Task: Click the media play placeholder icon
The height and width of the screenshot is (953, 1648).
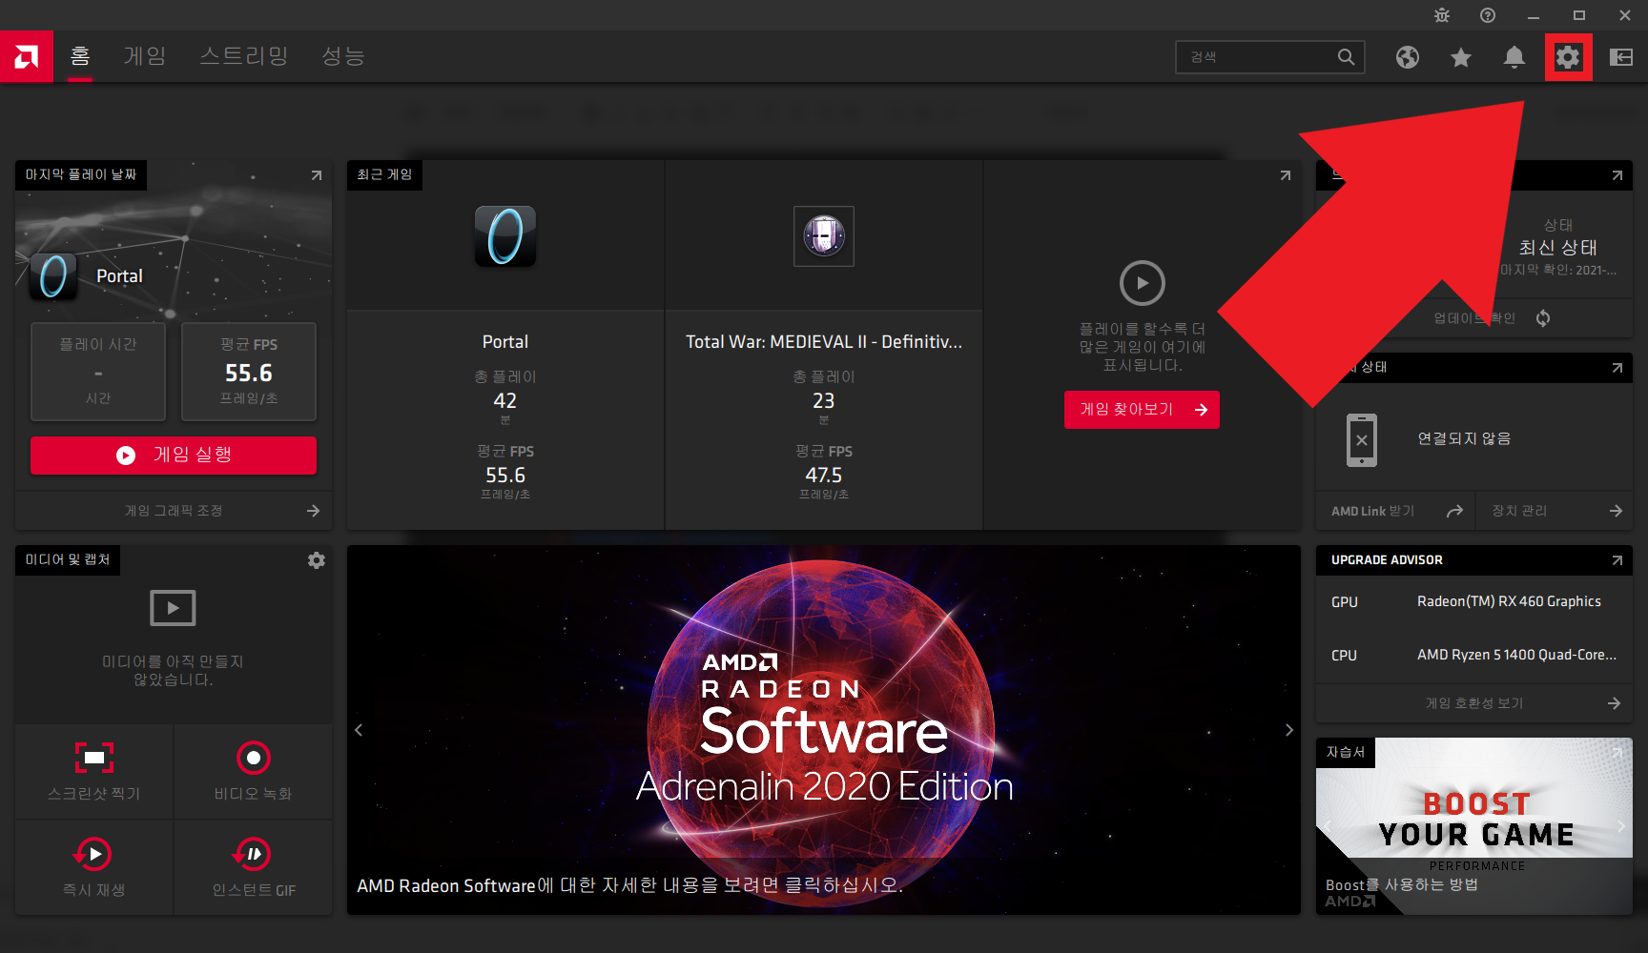Action: pos(173,608)
